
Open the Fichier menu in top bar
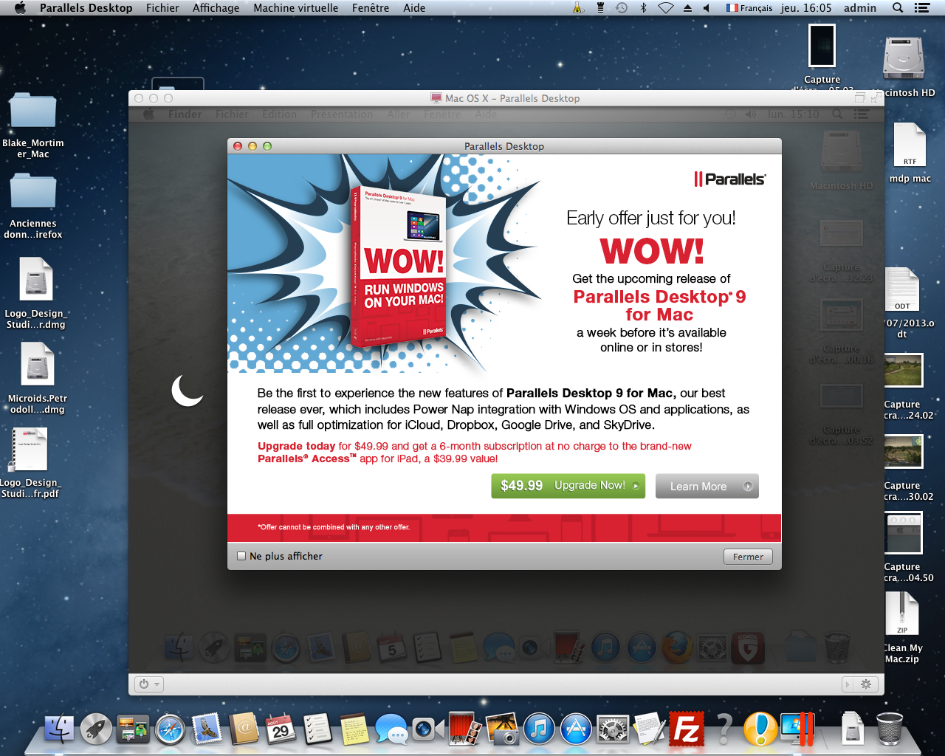[162, 8]
